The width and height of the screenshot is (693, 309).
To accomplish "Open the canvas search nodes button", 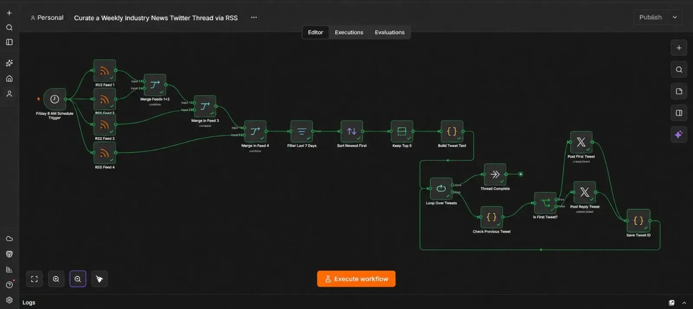I will 679,70.
